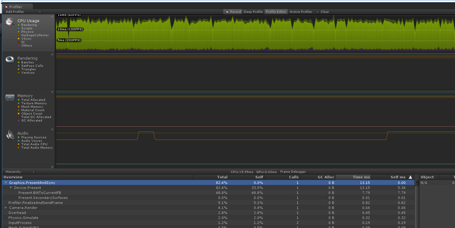This screenshot has height=228, width=455.
Task: Select the Rendering module icon
Action: point(10,59)
